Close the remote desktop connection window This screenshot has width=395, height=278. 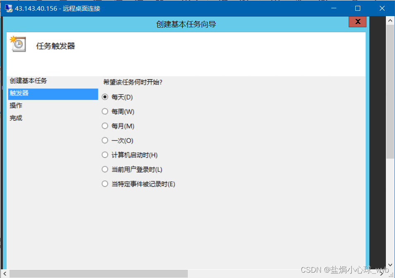click(x=382, y=8)
